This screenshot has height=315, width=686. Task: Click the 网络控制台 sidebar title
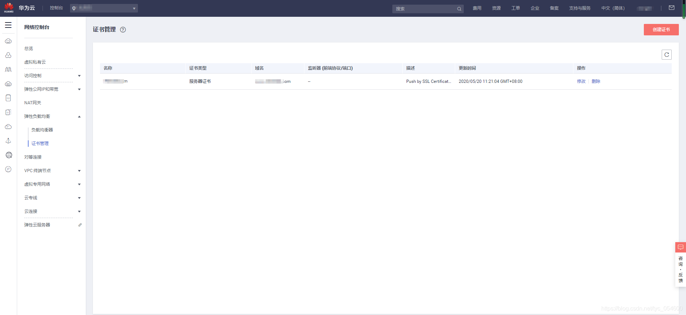coord(37,27)
